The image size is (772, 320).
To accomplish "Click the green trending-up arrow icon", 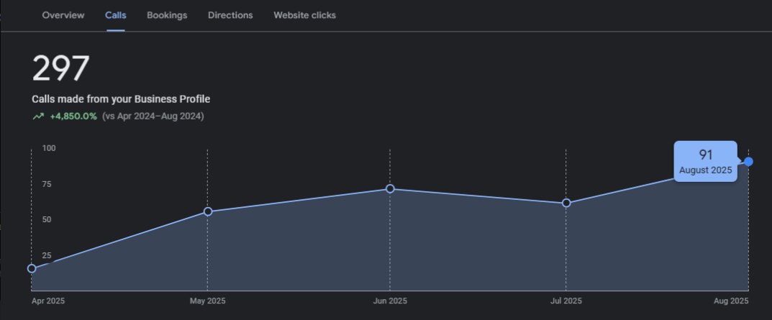I will [x=37, y=116].
